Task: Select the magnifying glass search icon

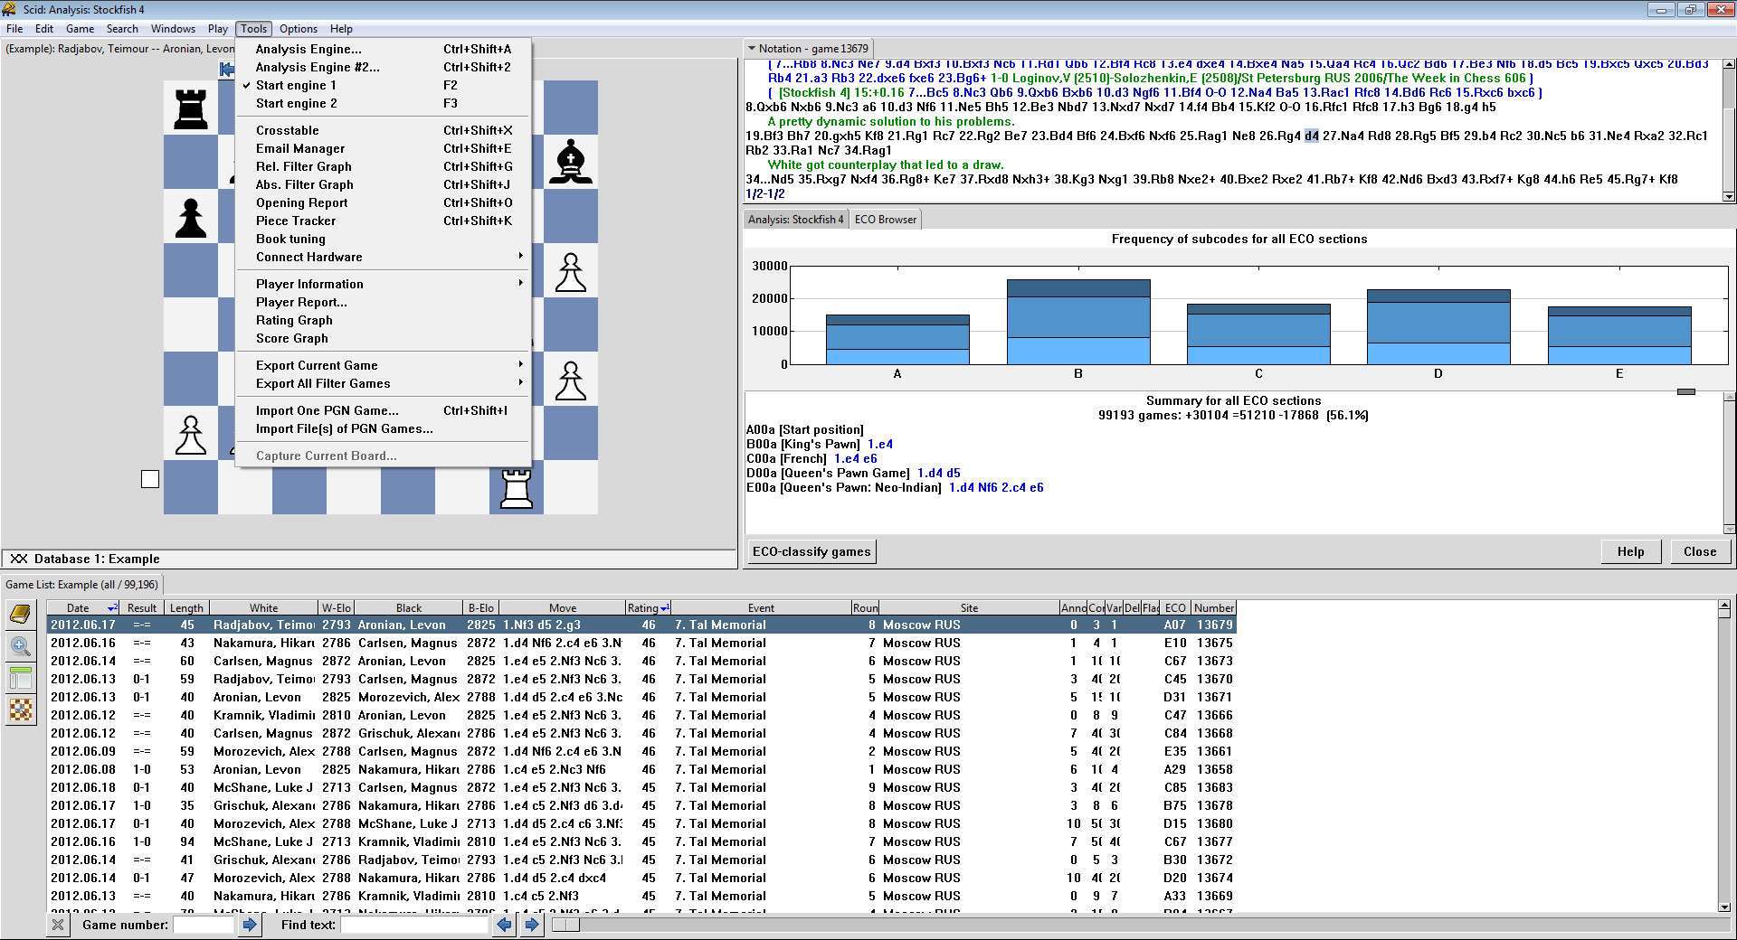Action: (20, 647)
